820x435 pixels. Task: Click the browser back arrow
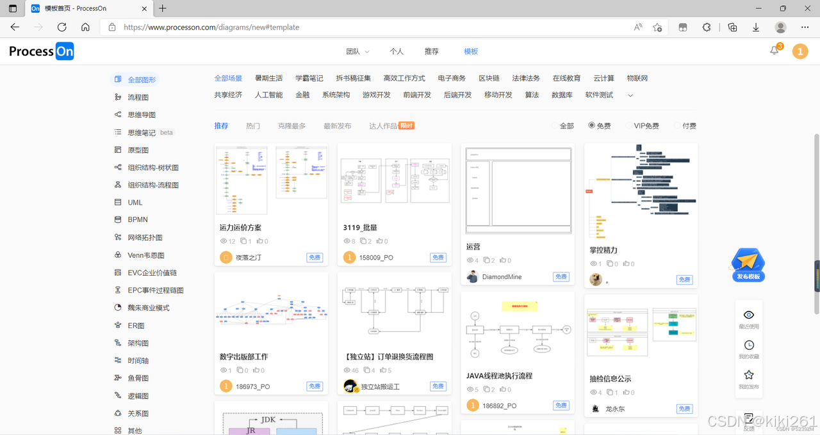coord(15,27)
